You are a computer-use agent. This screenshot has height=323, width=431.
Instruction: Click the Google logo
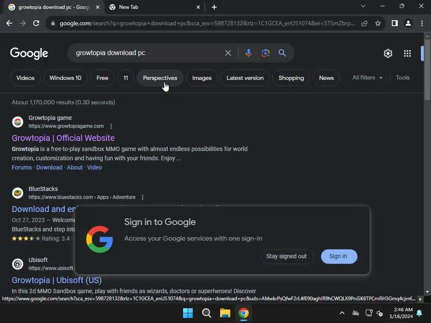point(29,53)
